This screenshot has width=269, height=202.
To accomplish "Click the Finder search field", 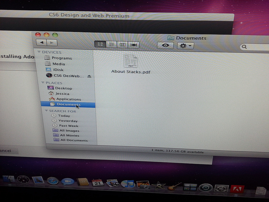I will pyautogui.click(x=255, y=47).
